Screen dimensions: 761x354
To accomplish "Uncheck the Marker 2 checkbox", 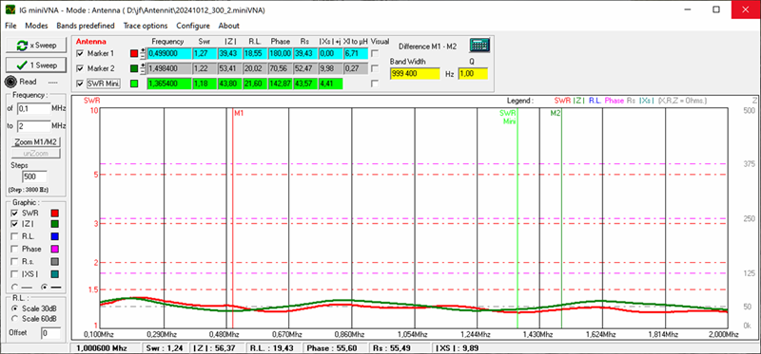I will (x=81, y=68).
